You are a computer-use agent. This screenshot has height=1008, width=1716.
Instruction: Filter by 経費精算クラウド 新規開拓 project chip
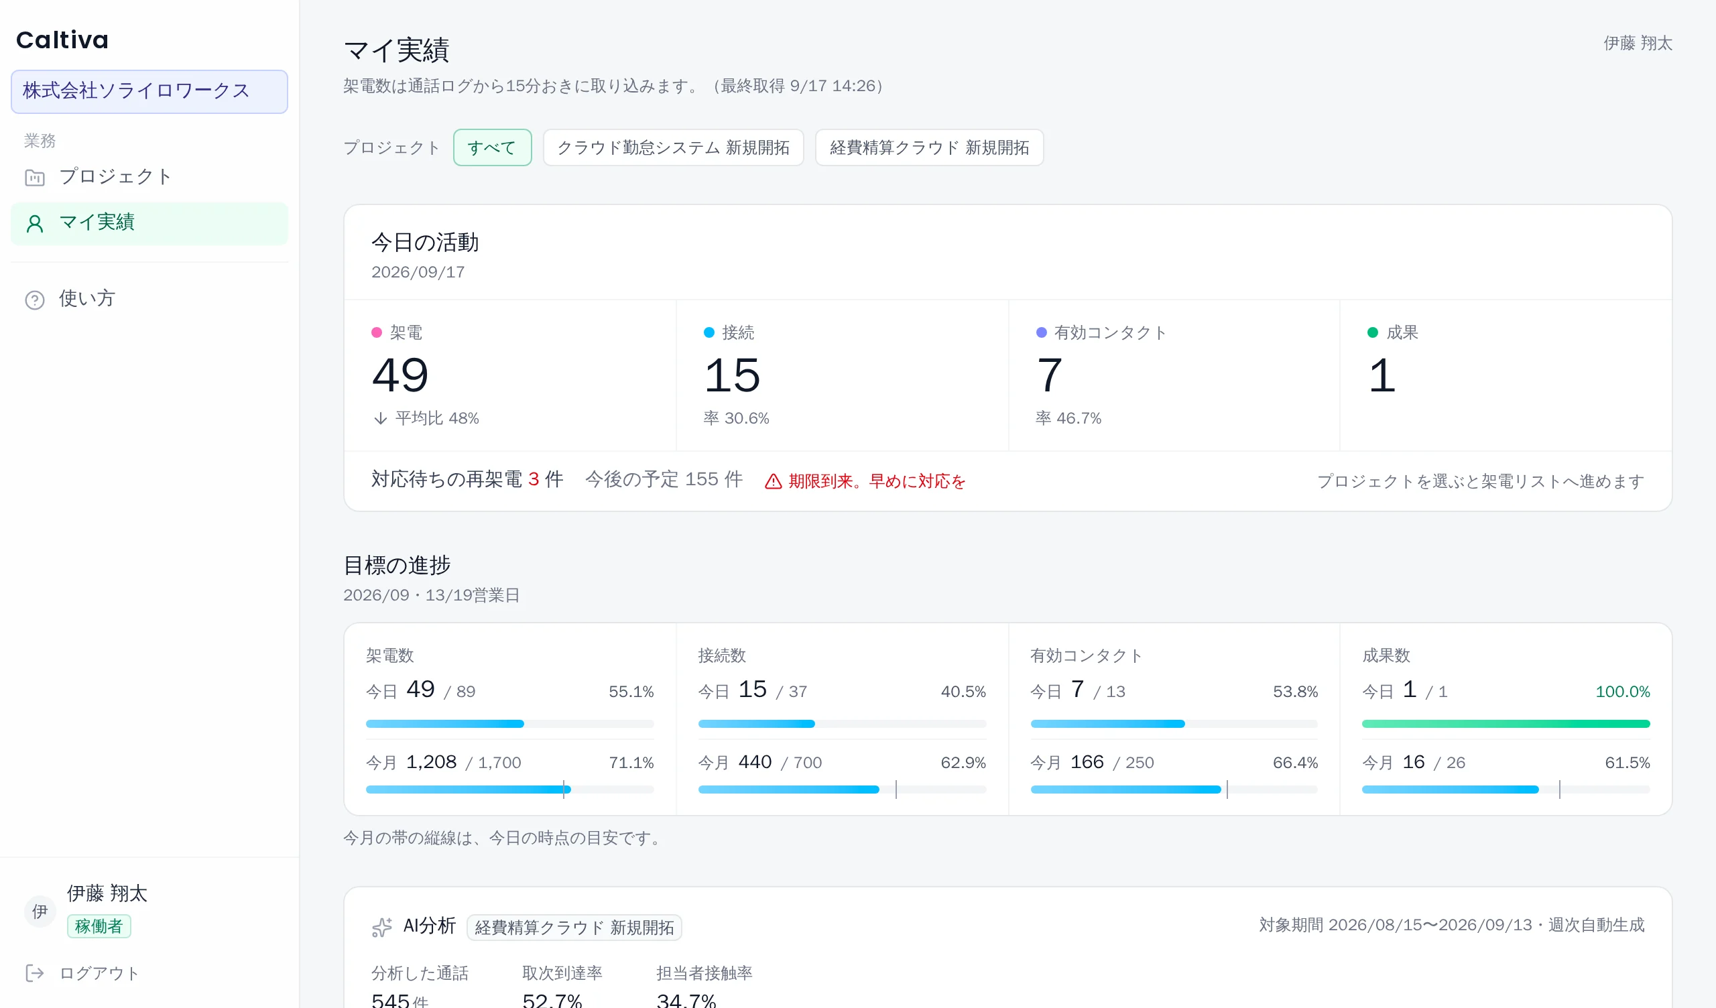930,147
